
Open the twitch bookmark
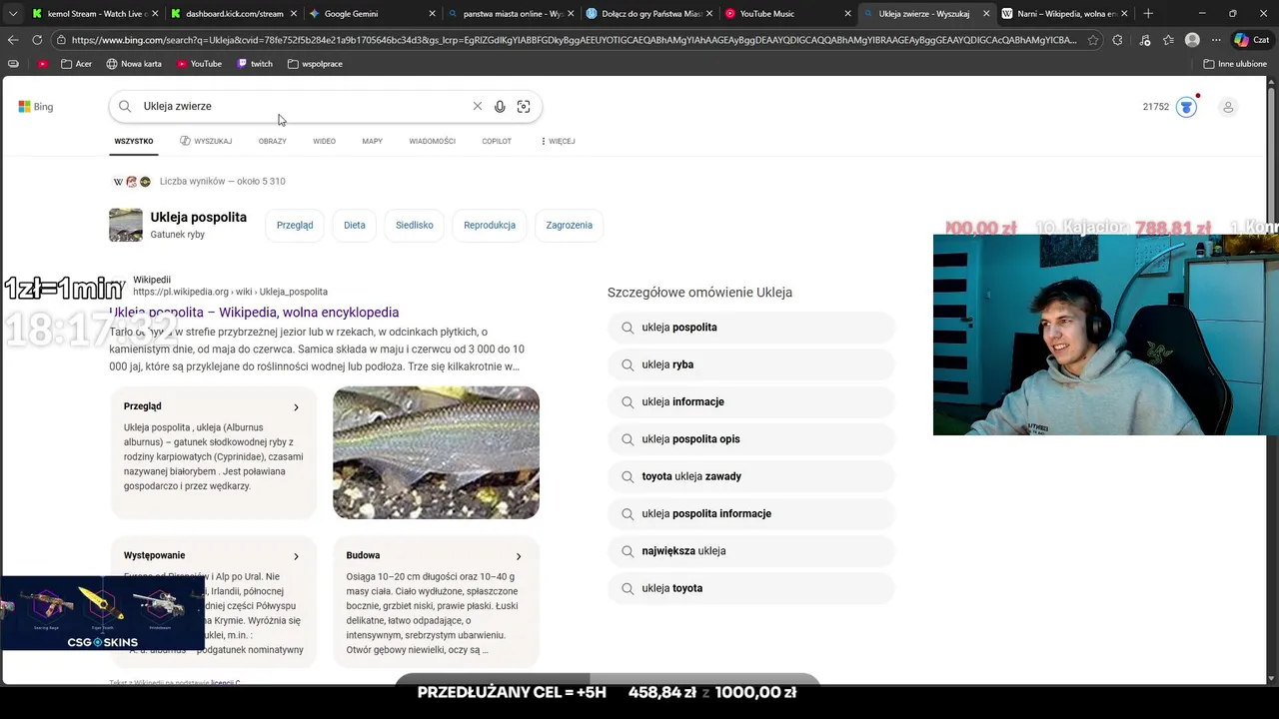coord(255,64)
